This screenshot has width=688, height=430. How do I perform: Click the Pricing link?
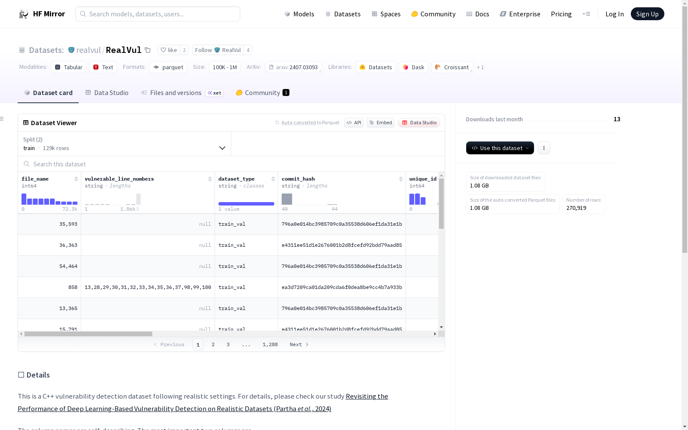[x=561, y=14]
